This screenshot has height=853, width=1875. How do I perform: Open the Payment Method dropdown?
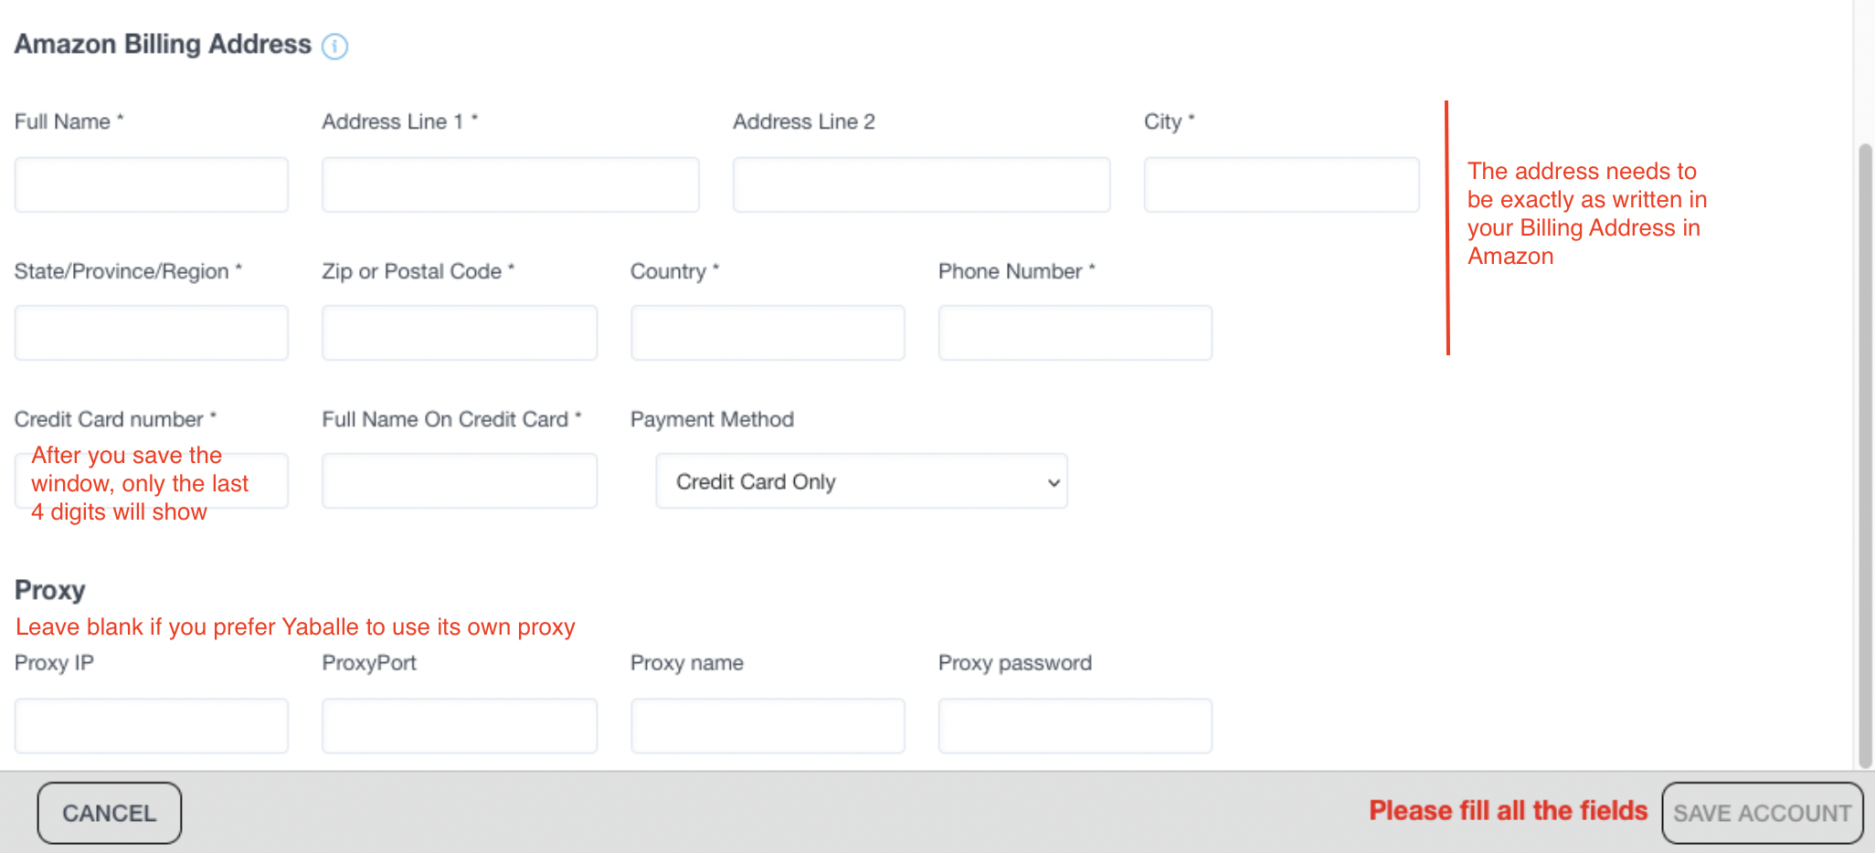click(861, 481)
